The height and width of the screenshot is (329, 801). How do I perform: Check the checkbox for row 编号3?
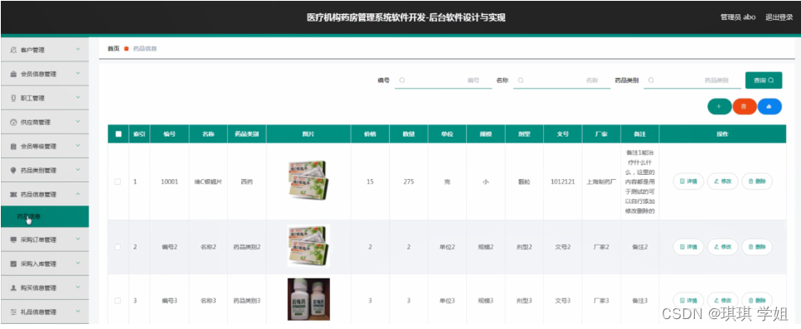click(x=118, y=300)
